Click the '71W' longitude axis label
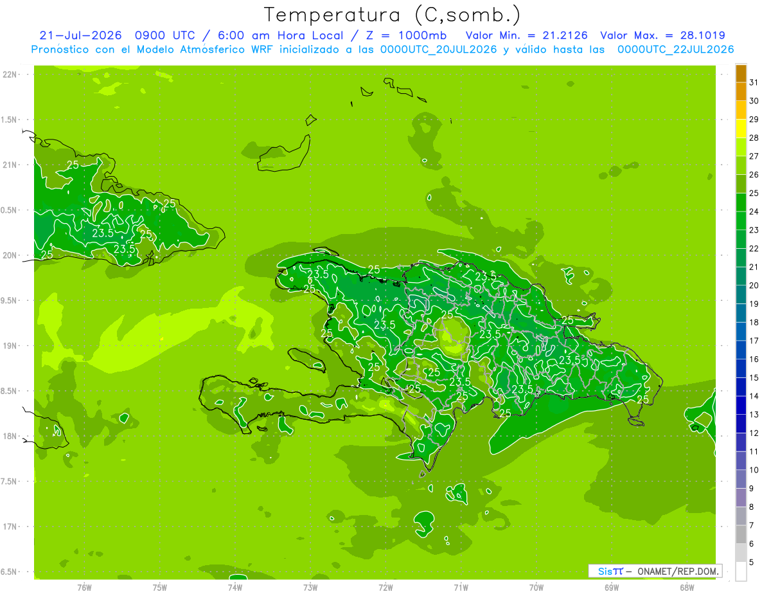Viewport: 771px width, 596px height. pyautogui.click(x=461, y=587)
